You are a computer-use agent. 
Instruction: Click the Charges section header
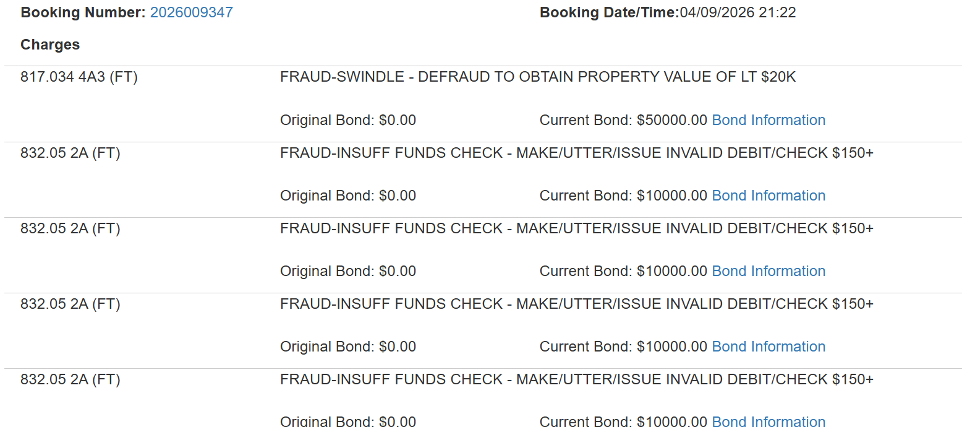pyautogui.click(x=50, y=45)
